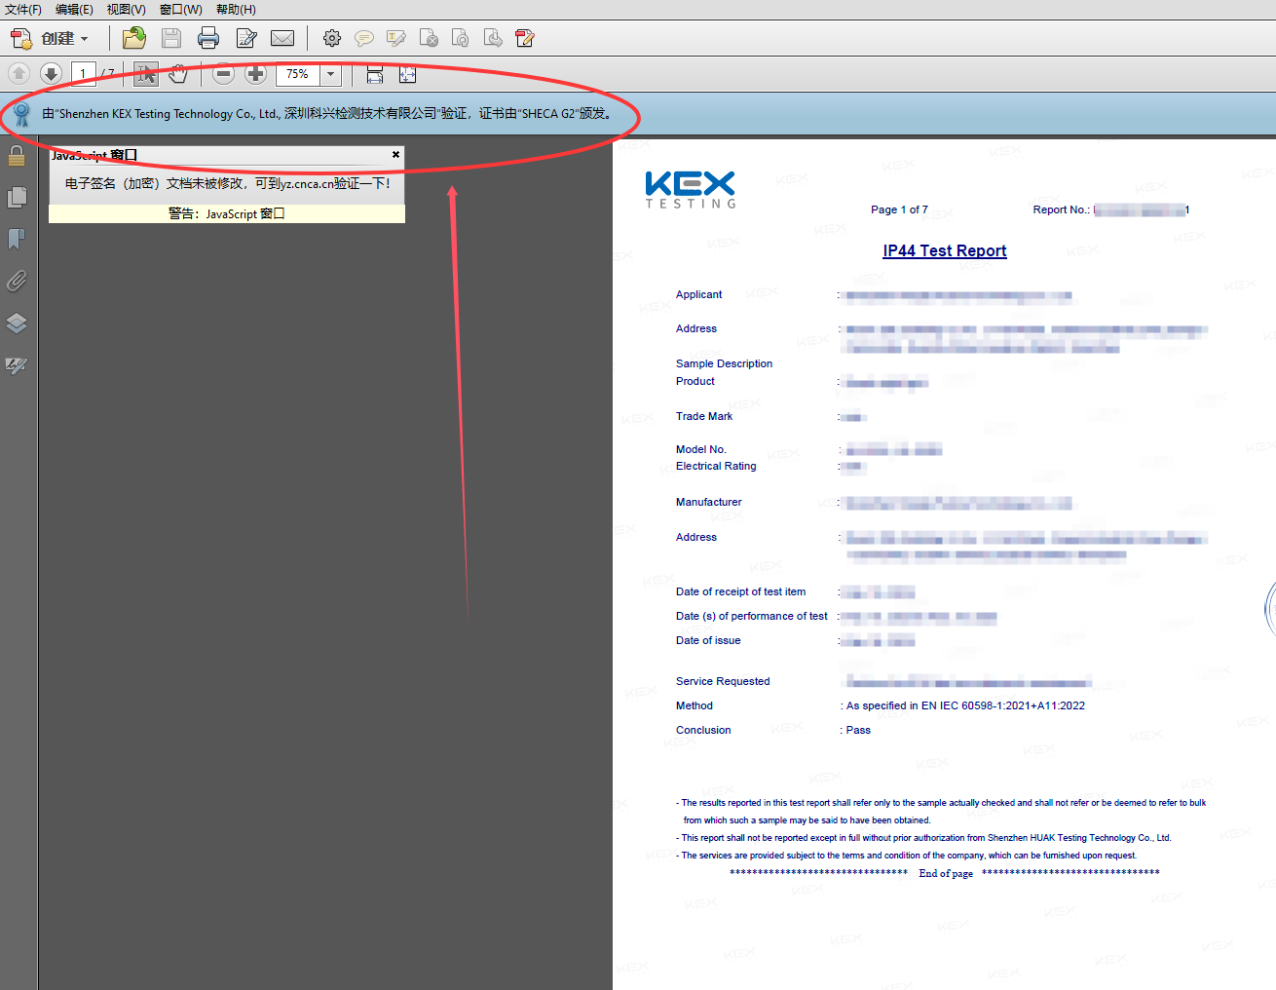Click the send email envelope icon
Screen dimensions: 1276x990
(x=282, y=39)
